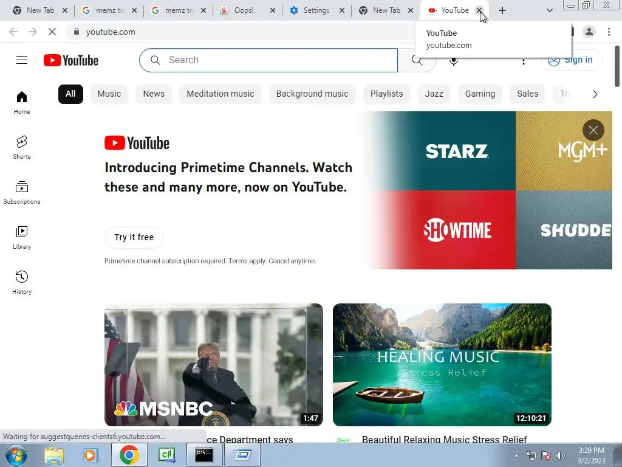Focus the YouTube search field
The width and height of the screenshot is (622, 467).
[x=268, y=60]
